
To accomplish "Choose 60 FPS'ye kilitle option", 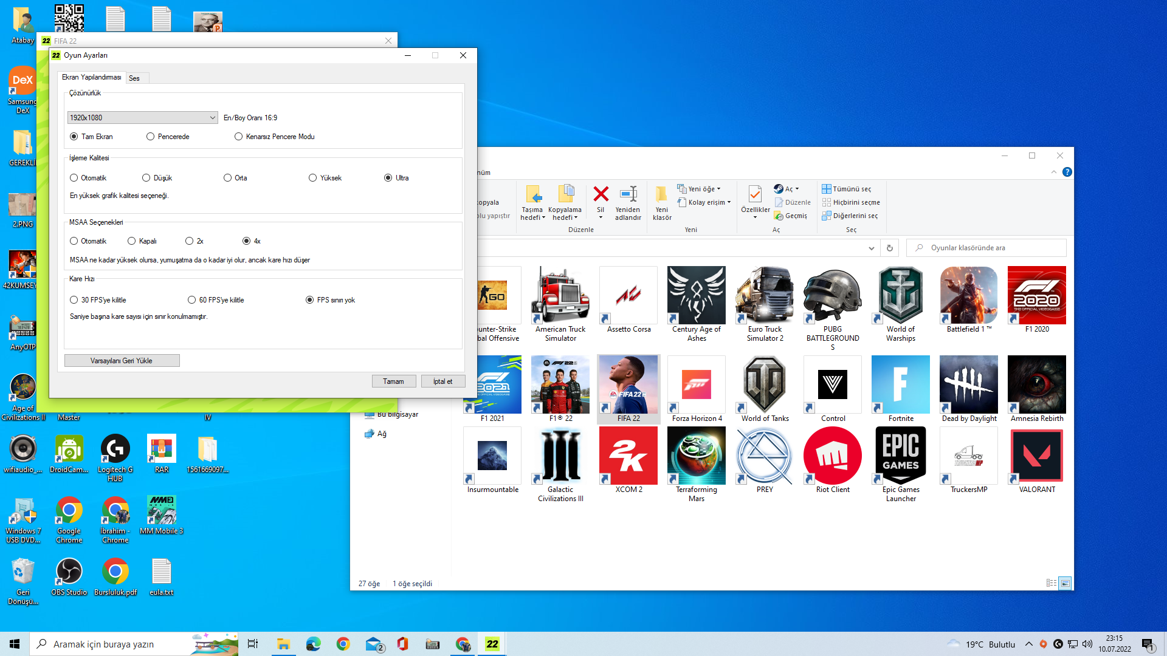I will pyautogui.click(x=191, y=300).
